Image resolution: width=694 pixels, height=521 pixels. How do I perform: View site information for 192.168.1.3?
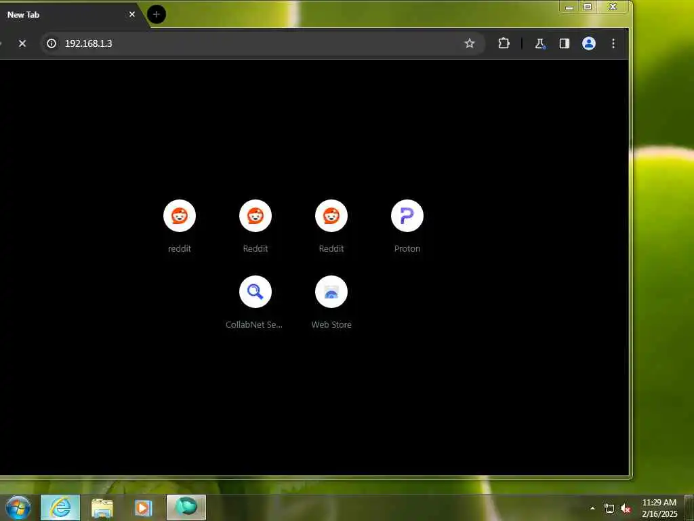(x=52, y=43)
